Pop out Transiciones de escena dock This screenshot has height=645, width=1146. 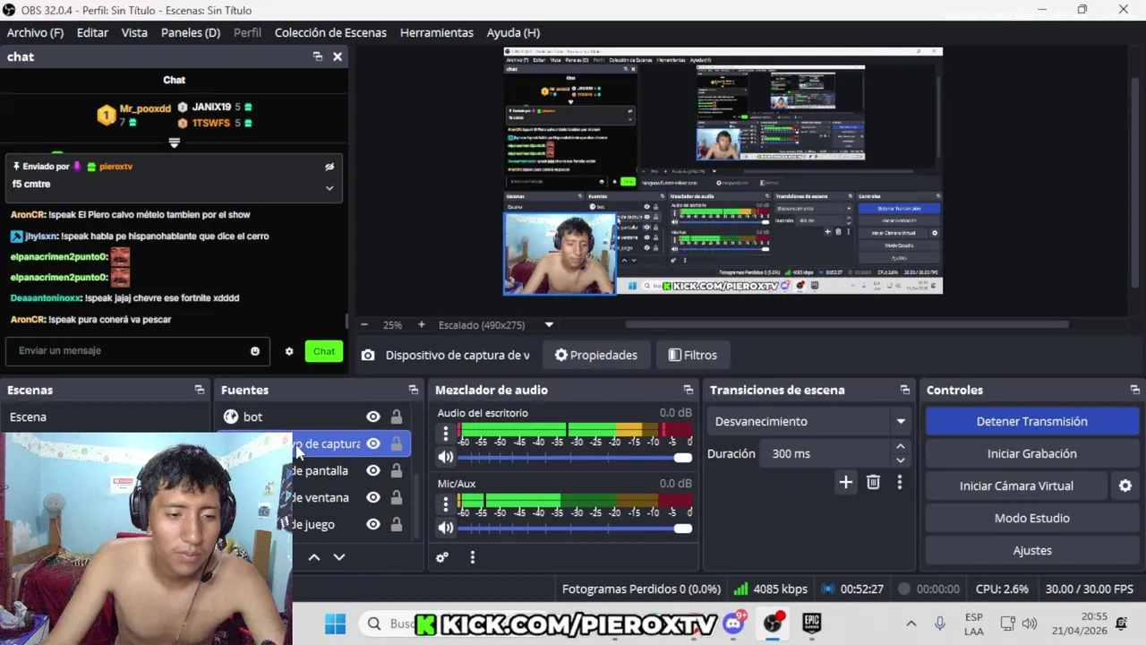click(905, 390)
